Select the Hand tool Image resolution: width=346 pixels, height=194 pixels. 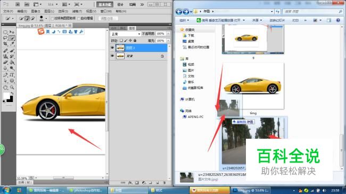5,88
